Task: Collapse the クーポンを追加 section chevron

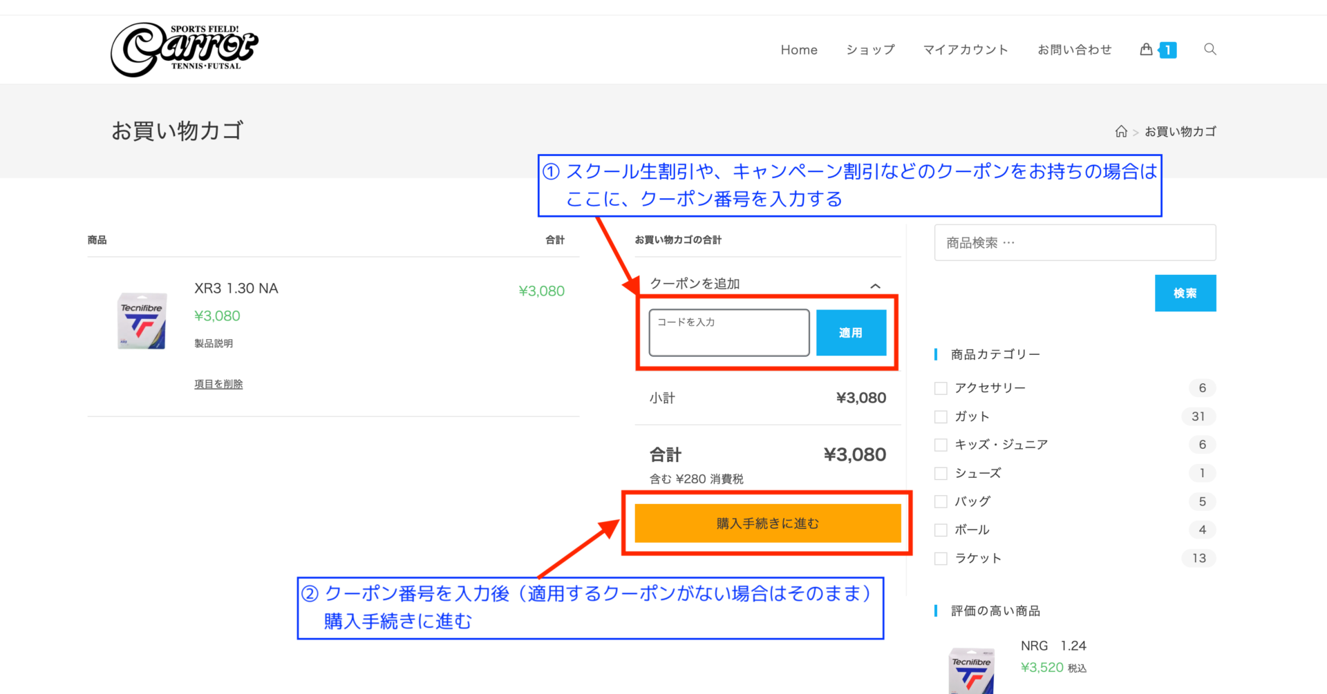Action: pyautogui.click(x=875, y=285)
